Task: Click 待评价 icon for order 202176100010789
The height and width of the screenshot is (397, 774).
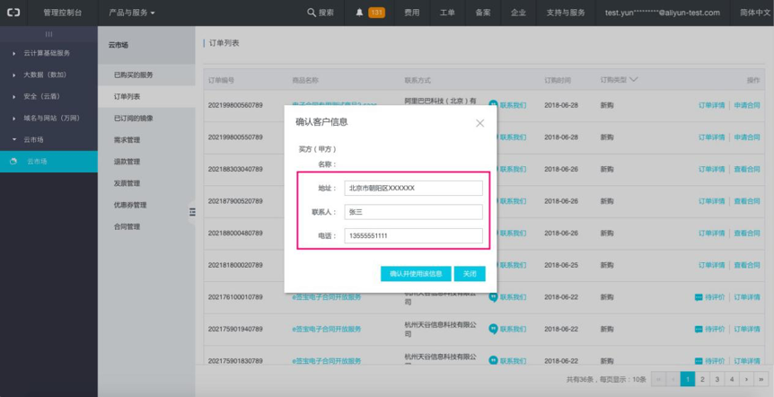Action: click(699, 297)
